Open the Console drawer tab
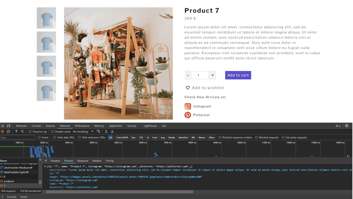353x199 pixels. coord(11,197)
